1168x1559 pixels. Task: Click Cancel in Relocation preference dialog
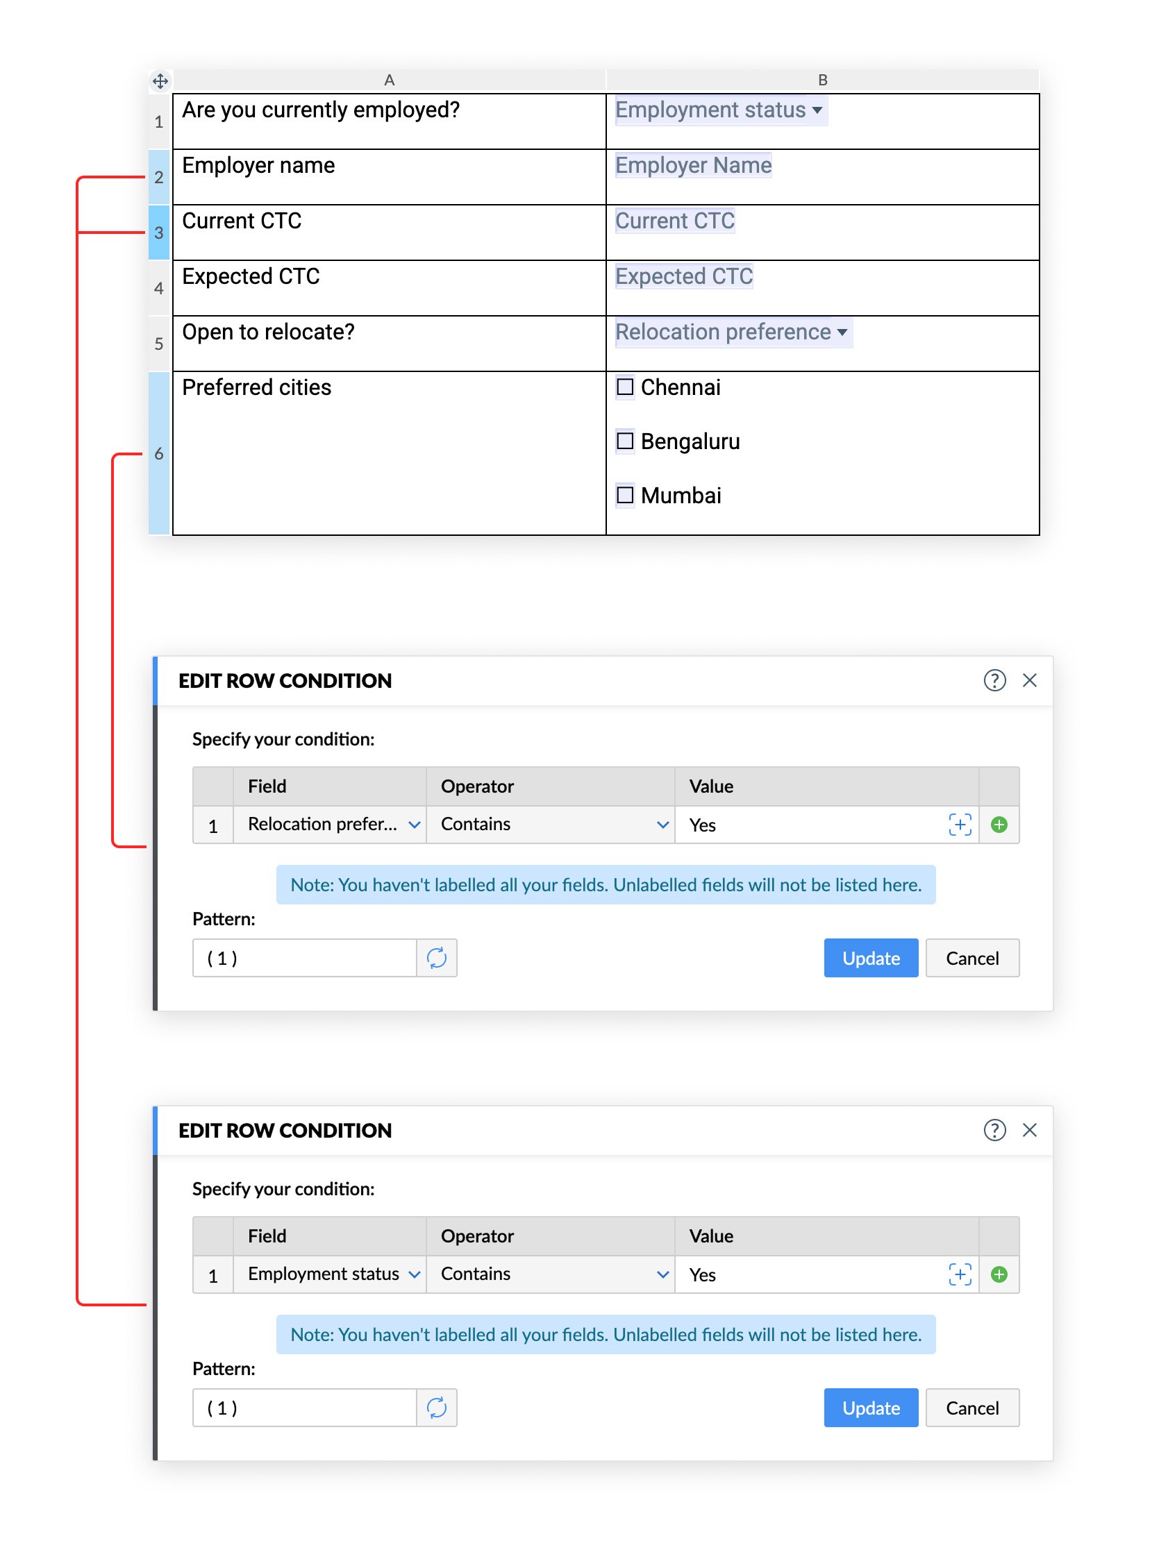971,958
